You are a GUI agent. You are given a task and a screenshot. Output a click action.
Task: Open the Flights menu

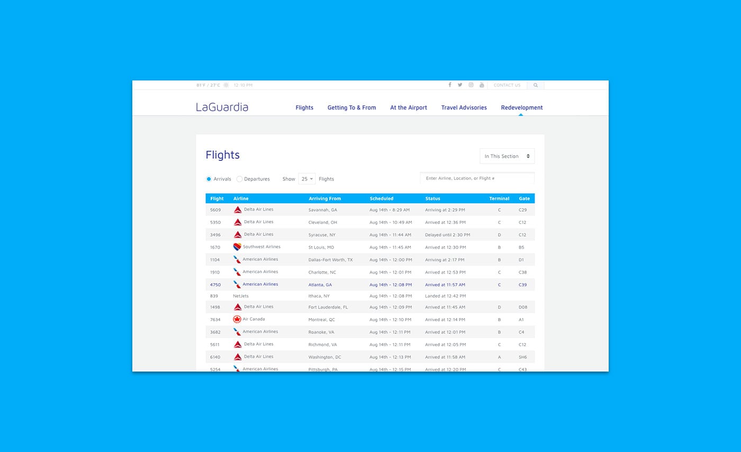click(x=304, y=107)
